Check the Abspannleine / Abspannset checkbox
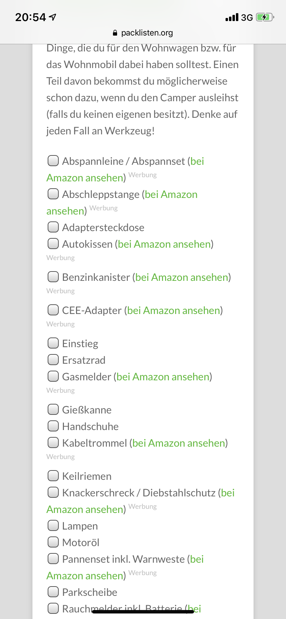Screen dimensions: 286x619 point(53,161)
